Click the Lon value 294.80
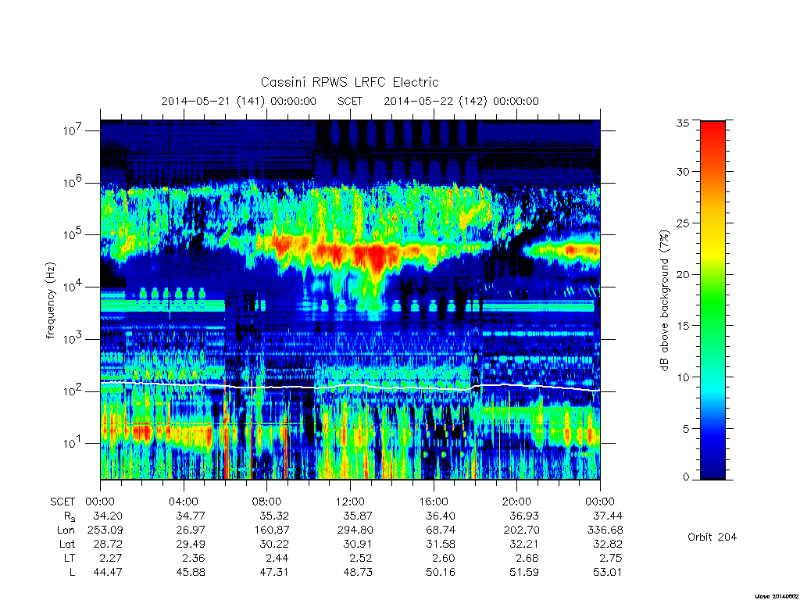 (x=355, y=530)
